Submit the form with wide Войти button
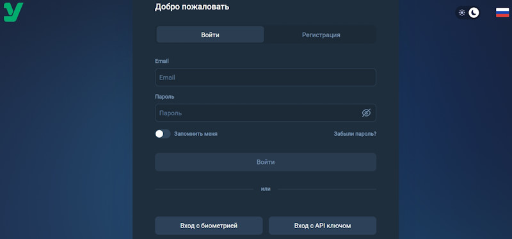This screenshot has height=239, width=512. point(266,162)
